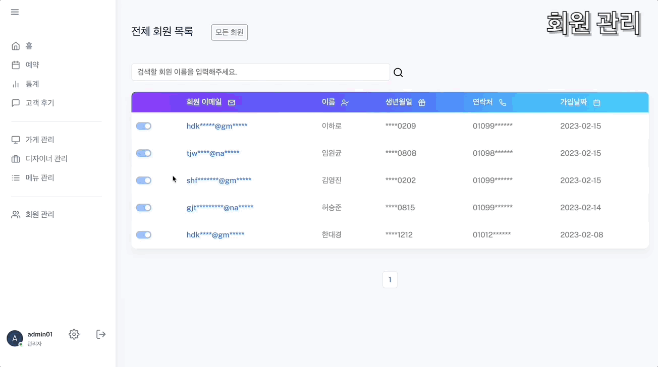
Task: Click the phone number 01012******
Action: coord(492,235)
